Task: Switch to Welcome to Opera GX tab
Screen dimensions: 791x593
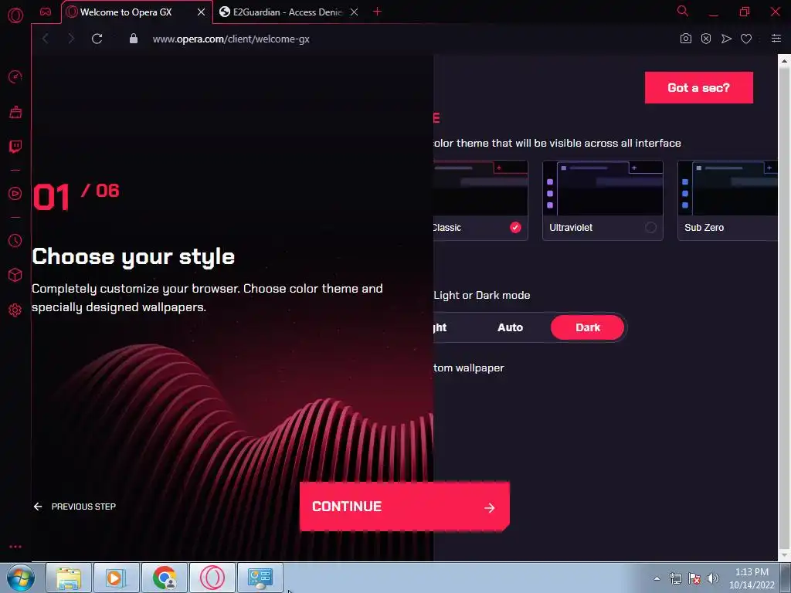Action: pos(136,12)
